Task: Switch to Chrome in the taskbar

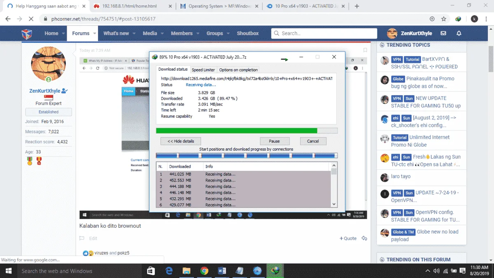Action: tap(204, 271)
